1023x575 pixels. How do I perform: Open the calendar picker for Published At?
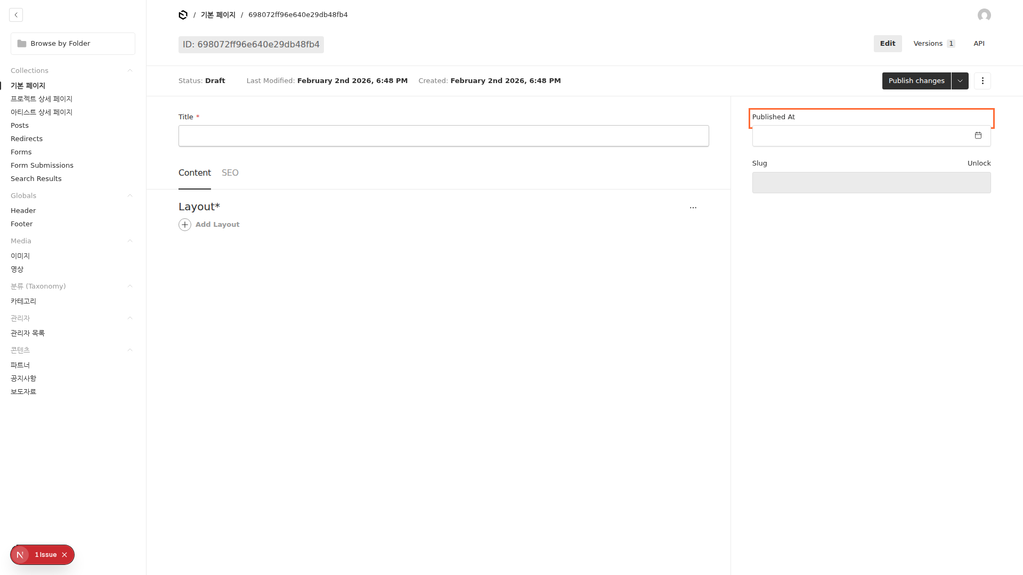978,136
